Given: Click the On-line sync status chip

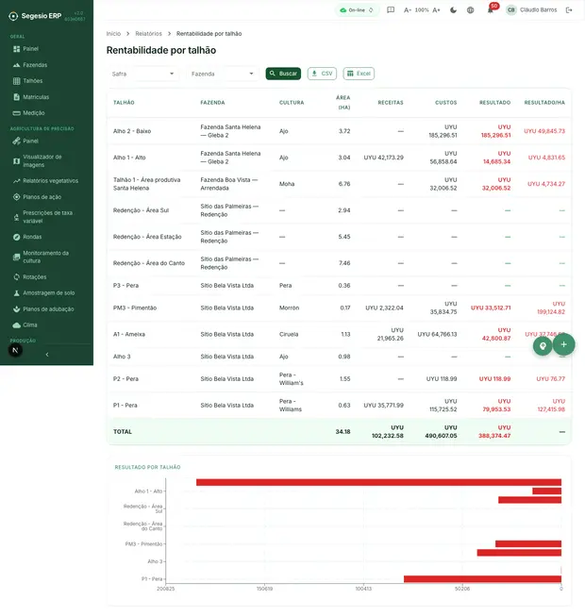Looking at the screenshot, I should pyautogui.click(x=357, y=10).
